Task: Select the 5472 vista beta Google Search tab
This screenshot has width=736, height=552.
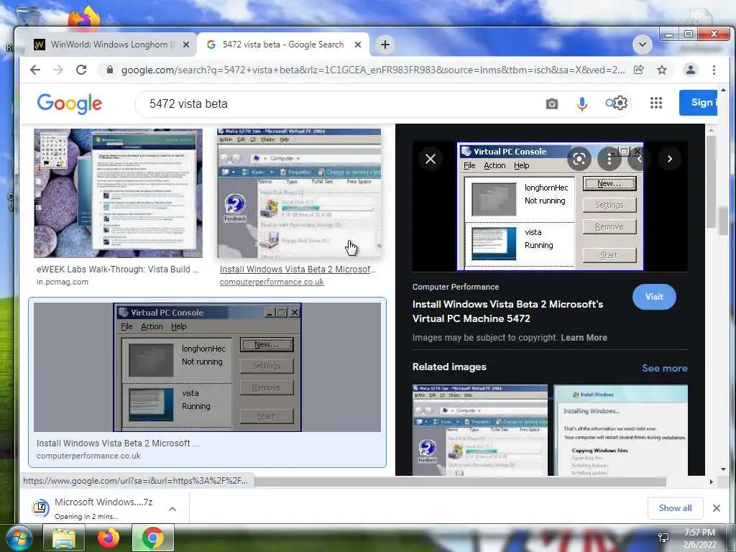Action: point(283,45)
